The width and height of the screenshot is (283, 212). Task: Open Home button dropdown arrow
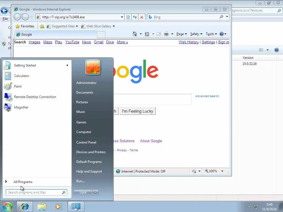click(x=141, y=34)
